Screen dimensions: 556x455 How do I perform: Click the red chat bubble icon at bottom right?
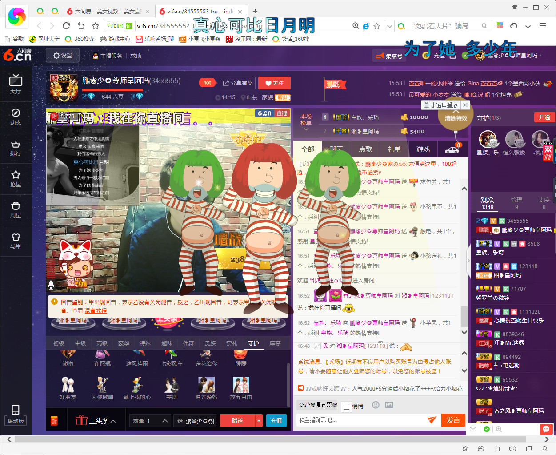coord(546,429)
